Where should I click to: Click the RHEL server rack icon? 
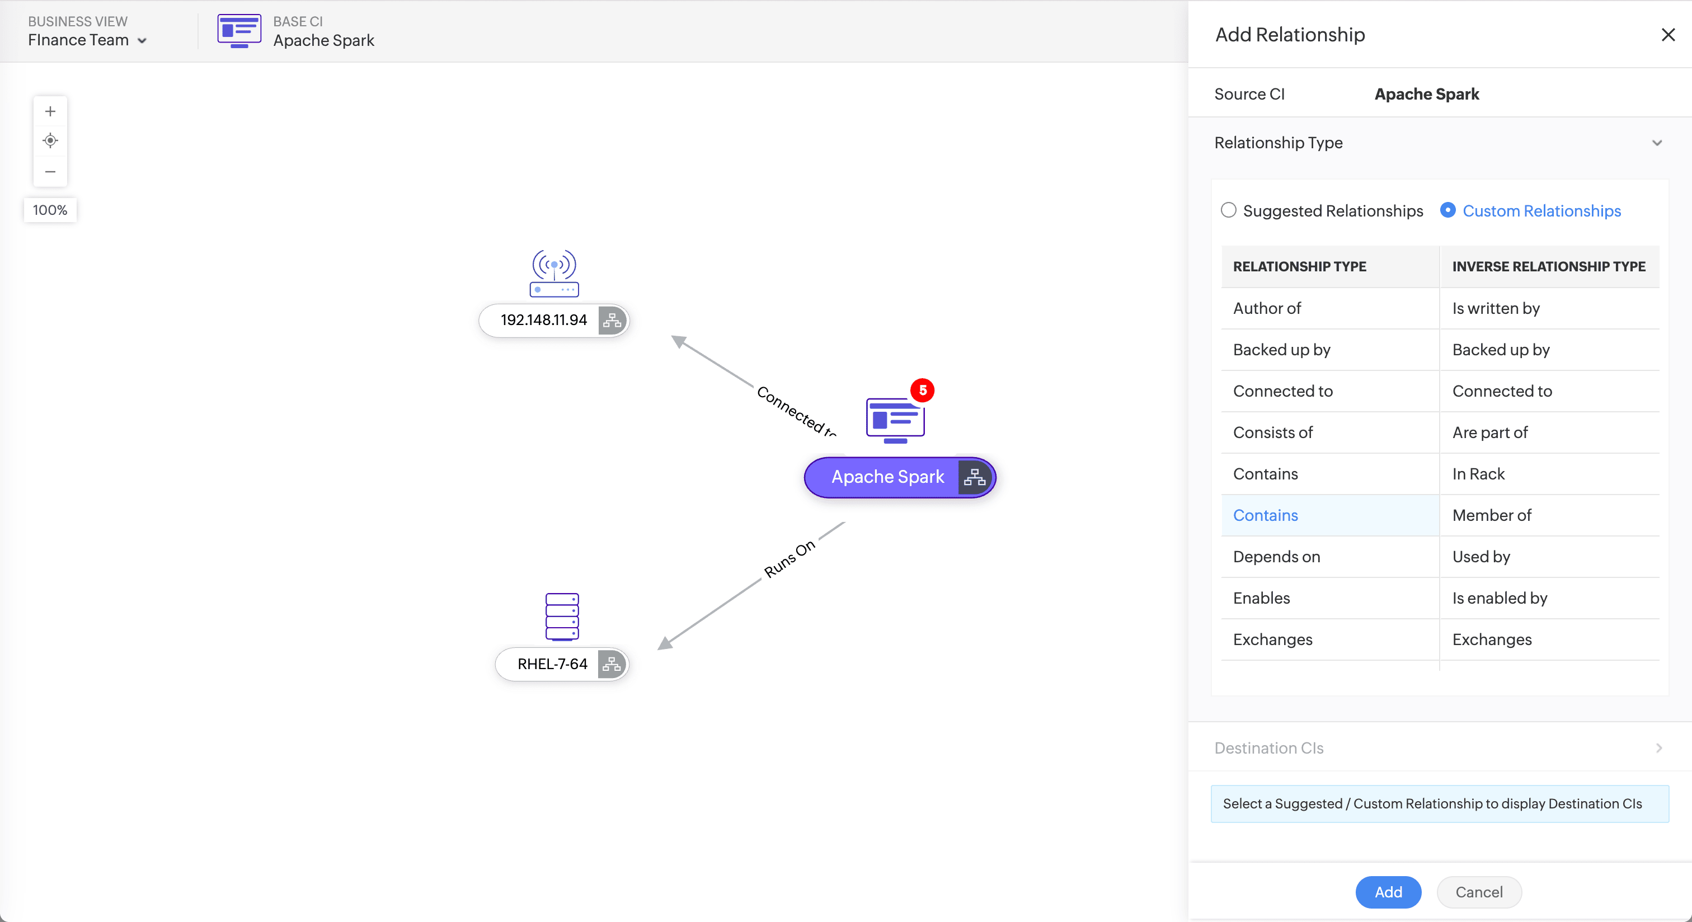[x=562, y=616]
